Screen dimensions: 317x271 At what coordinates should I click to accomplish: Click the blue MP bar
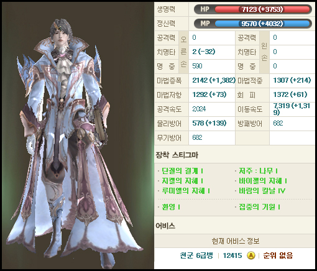[262, 24]
